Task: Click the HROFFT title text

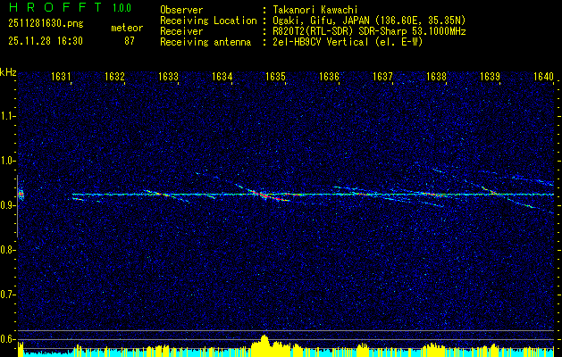Action: 55,7
